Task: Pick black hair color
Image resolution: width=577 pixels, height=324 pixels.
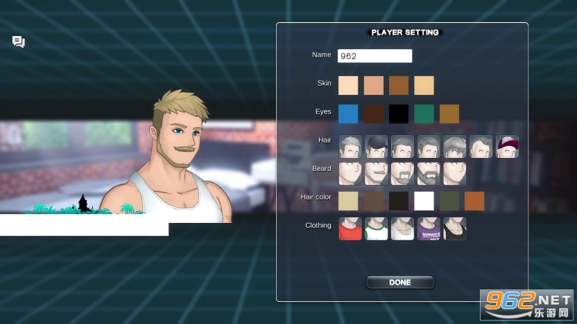Action: 399,201
